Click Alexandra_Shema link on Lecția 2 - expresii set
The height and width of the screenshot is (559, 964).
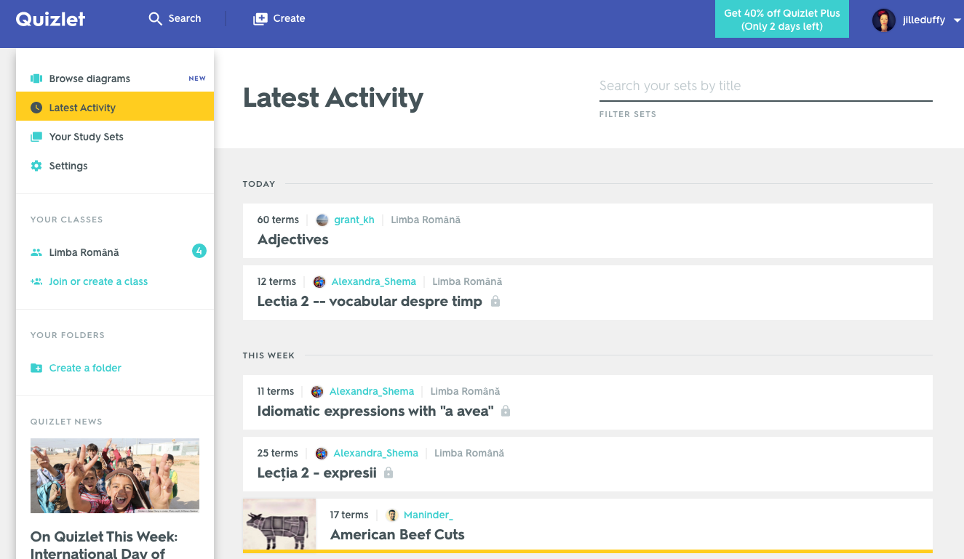point(376,454)
